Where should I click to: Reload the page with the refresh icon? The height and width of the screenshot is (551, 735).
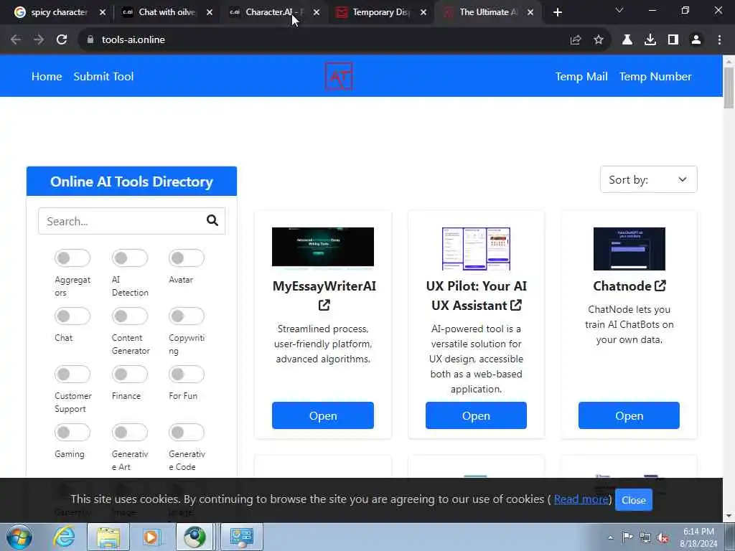click(x=62, y=40)
